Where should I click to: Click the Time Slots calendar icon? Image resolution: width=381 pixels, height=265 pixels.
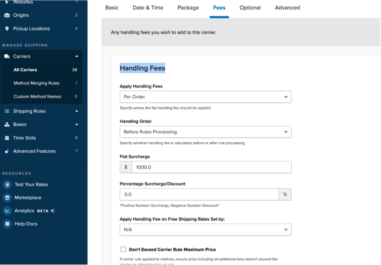tap(7, 138)
